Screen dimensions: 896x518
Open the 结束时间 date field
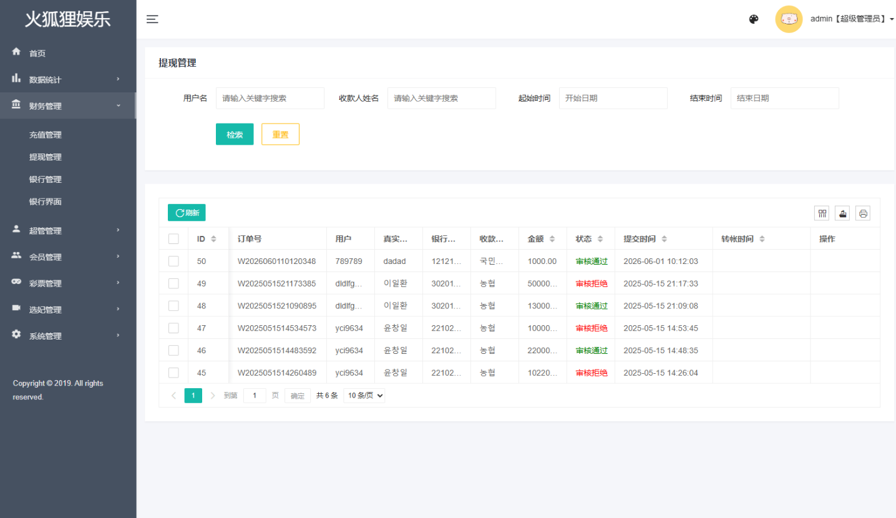pyautogui.click(x=785, y=98)
